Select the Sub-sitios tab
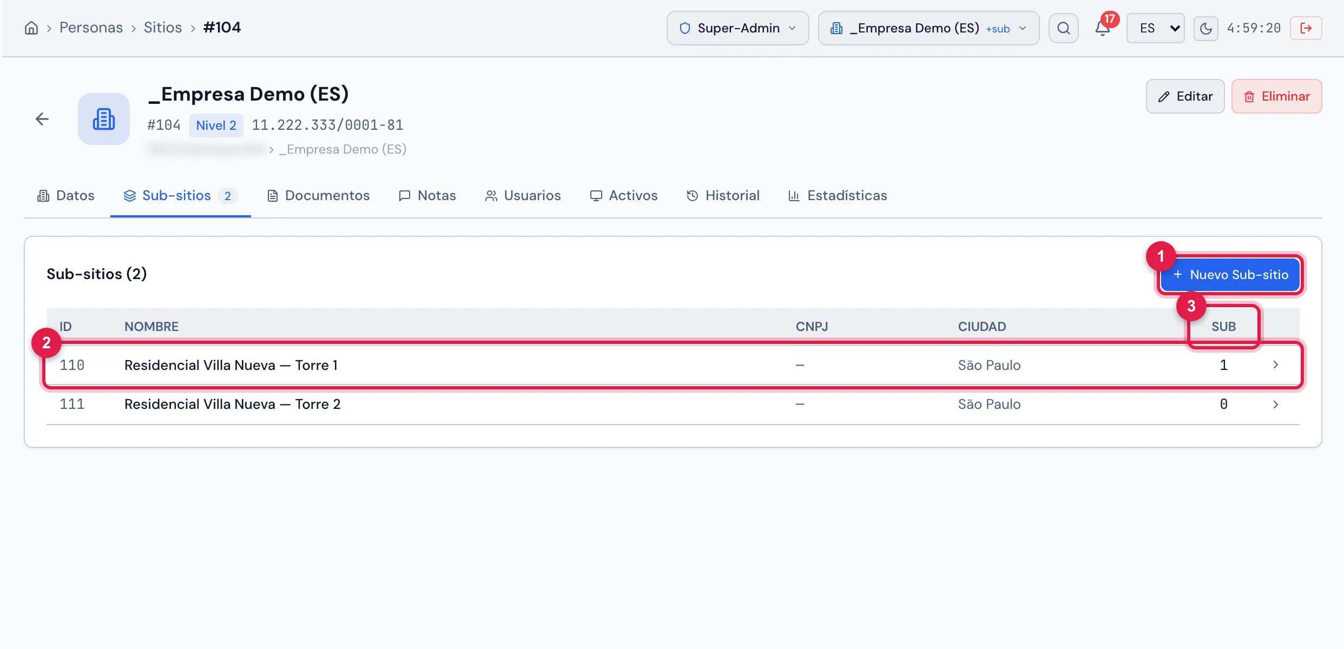The width and height of the screenshot is (1344, 649). (180, 196)
